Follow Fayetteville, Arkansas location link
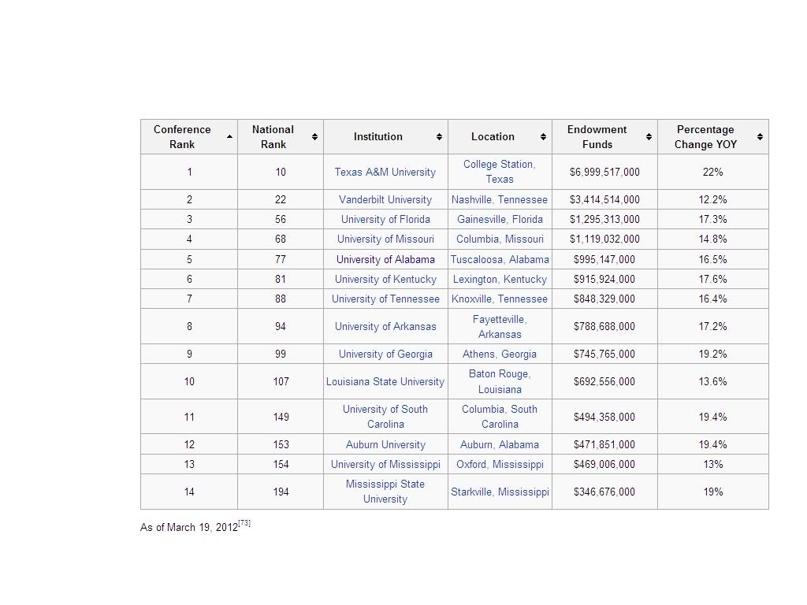 [x=500, y=327]
